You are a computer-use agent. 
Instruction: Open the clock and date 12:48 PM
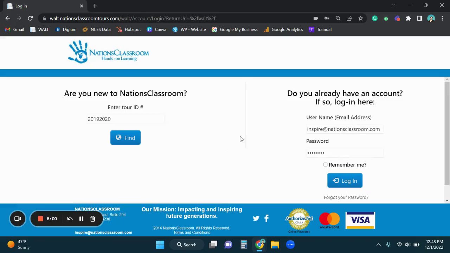[x=435, y=245]
